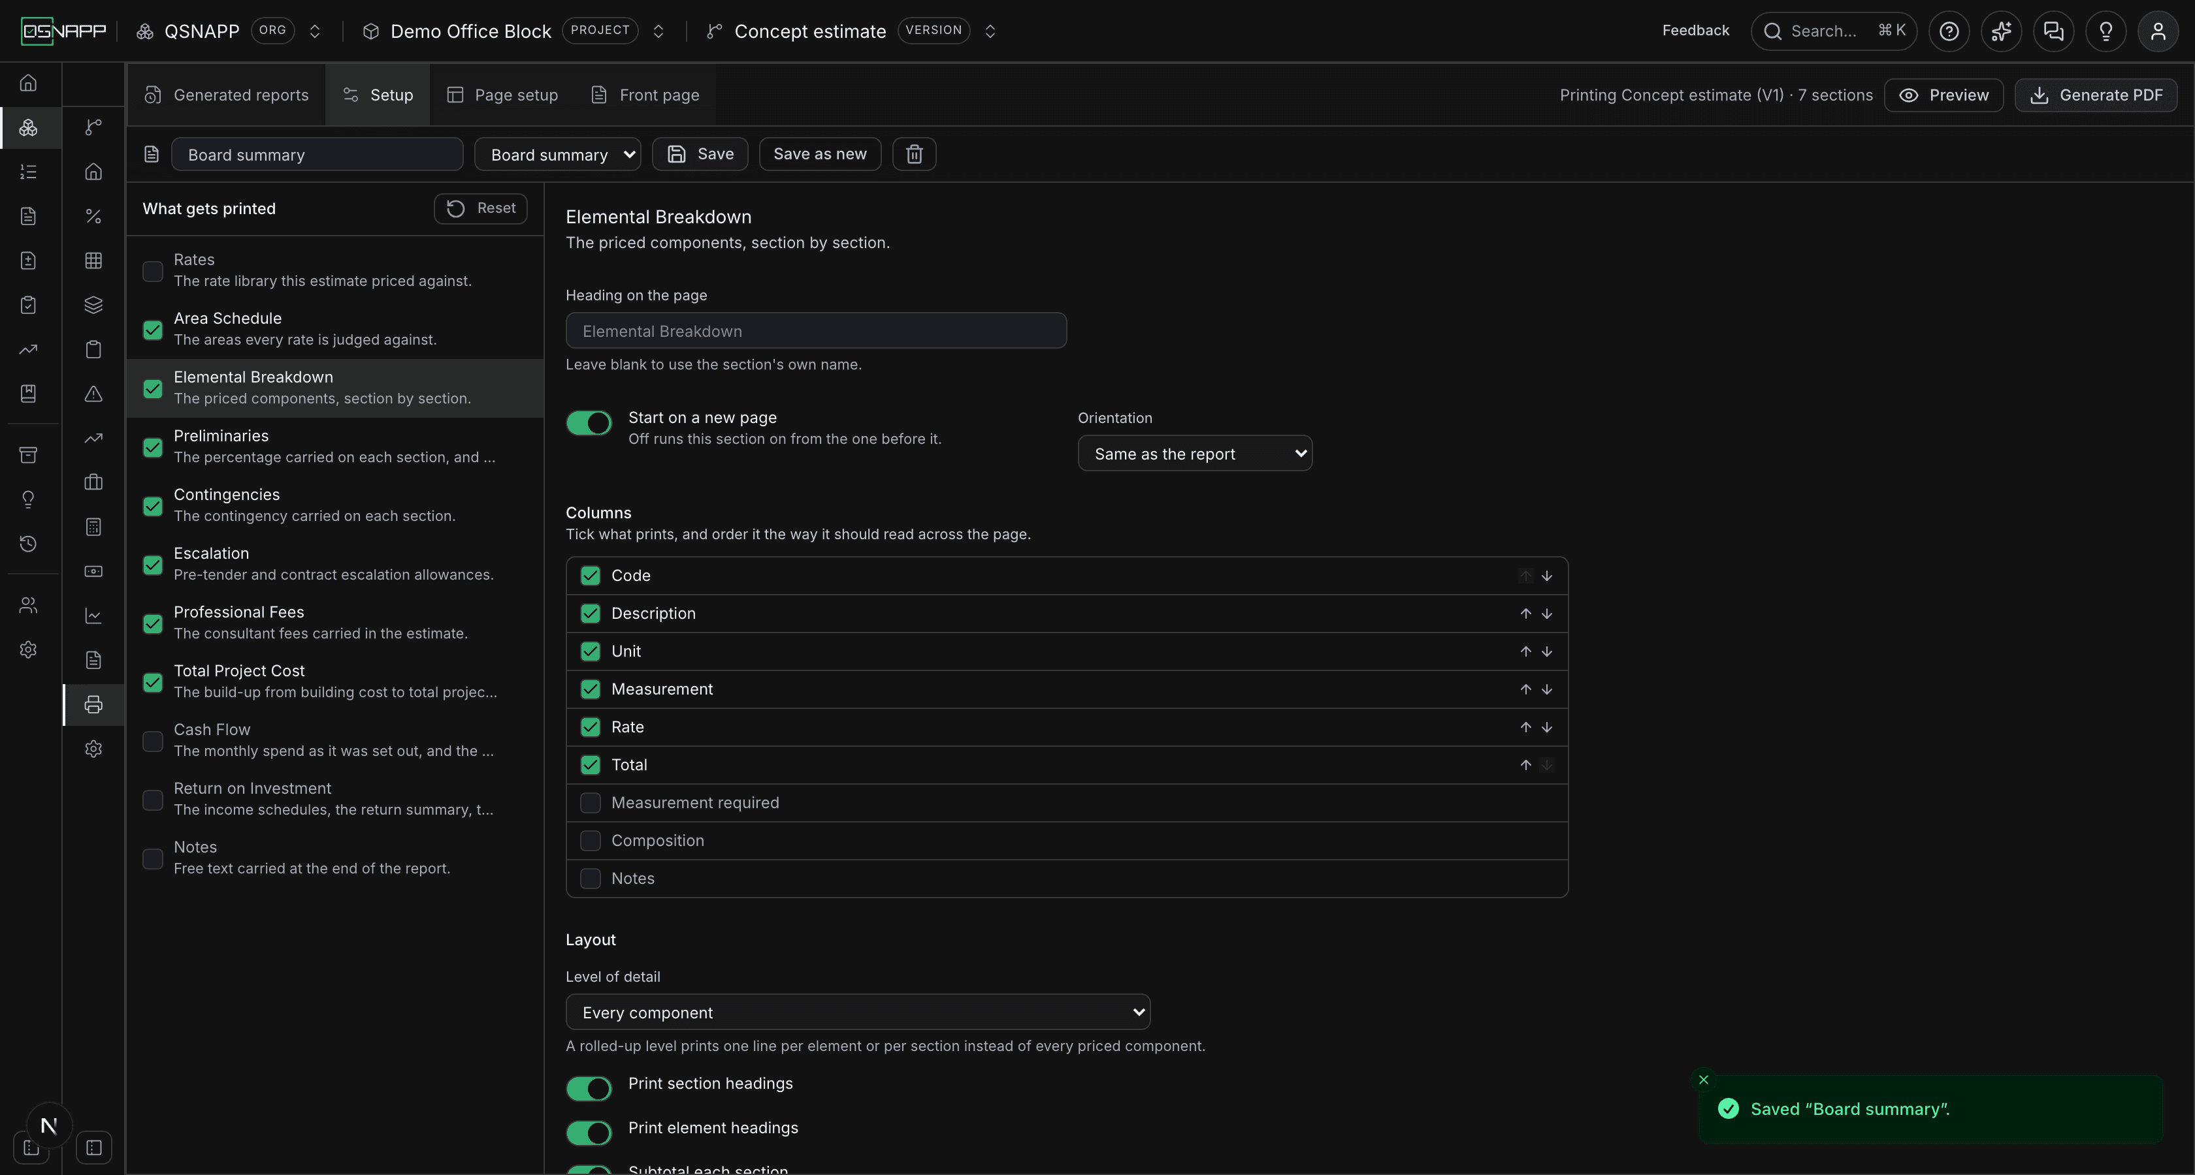This screenshot has width=2195, height=1175.
Task: Switch to the Page setup tab
Action: pos(503,95)
